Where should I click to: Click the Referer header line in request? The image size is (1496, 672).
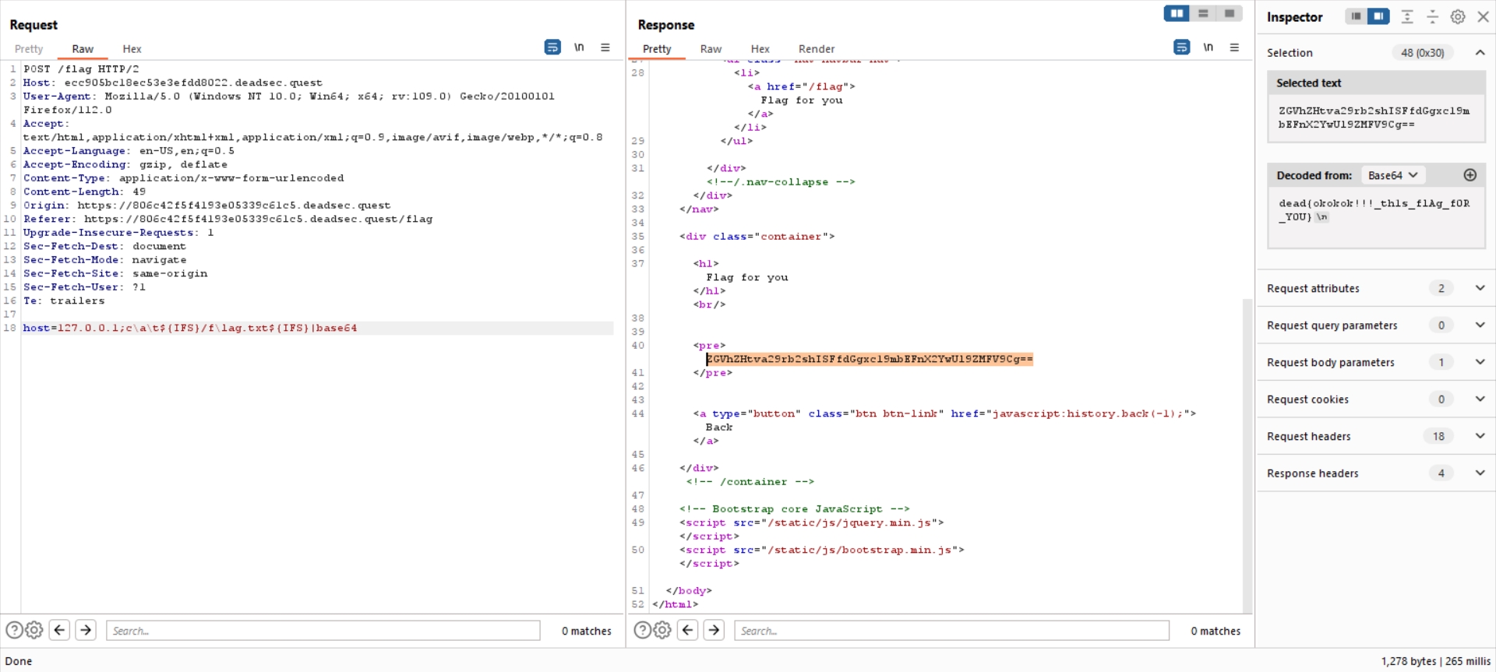pyautogui.click(x=228, y=219)
